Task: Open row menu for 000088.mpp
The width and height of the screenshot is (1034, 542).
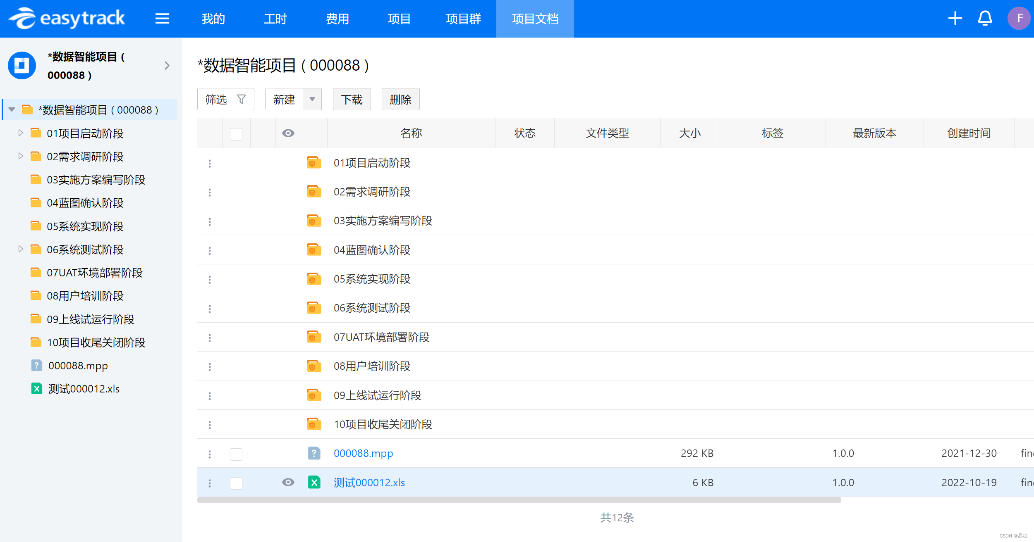Action: (210, 454)
